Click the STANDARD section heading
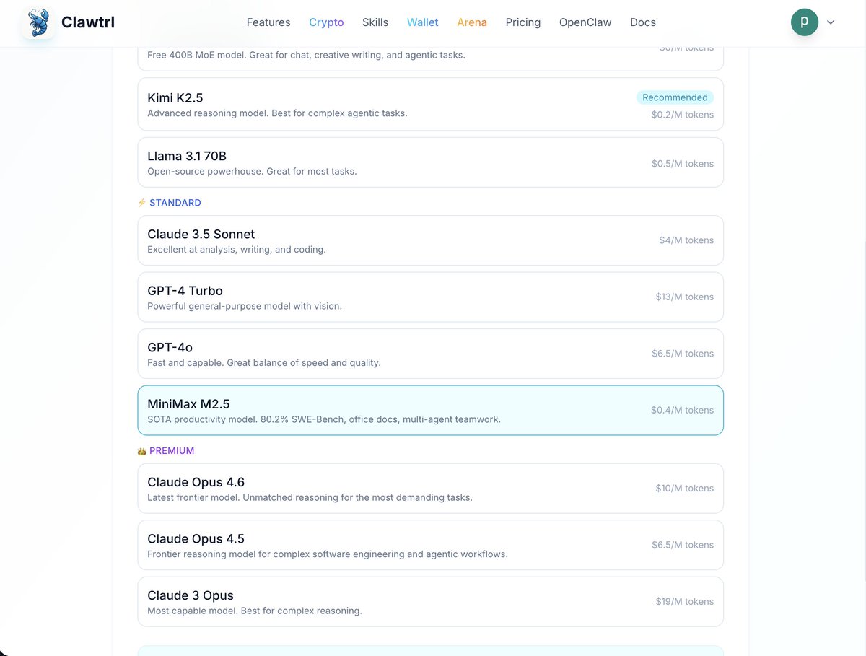Screen dimensions: 866x656 [175, 203]
